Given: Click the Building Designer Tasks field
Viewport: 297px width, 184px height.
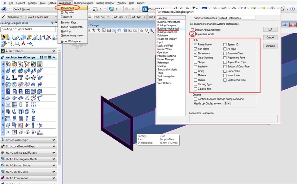Looking at the screenshot, I should point(28,29).
